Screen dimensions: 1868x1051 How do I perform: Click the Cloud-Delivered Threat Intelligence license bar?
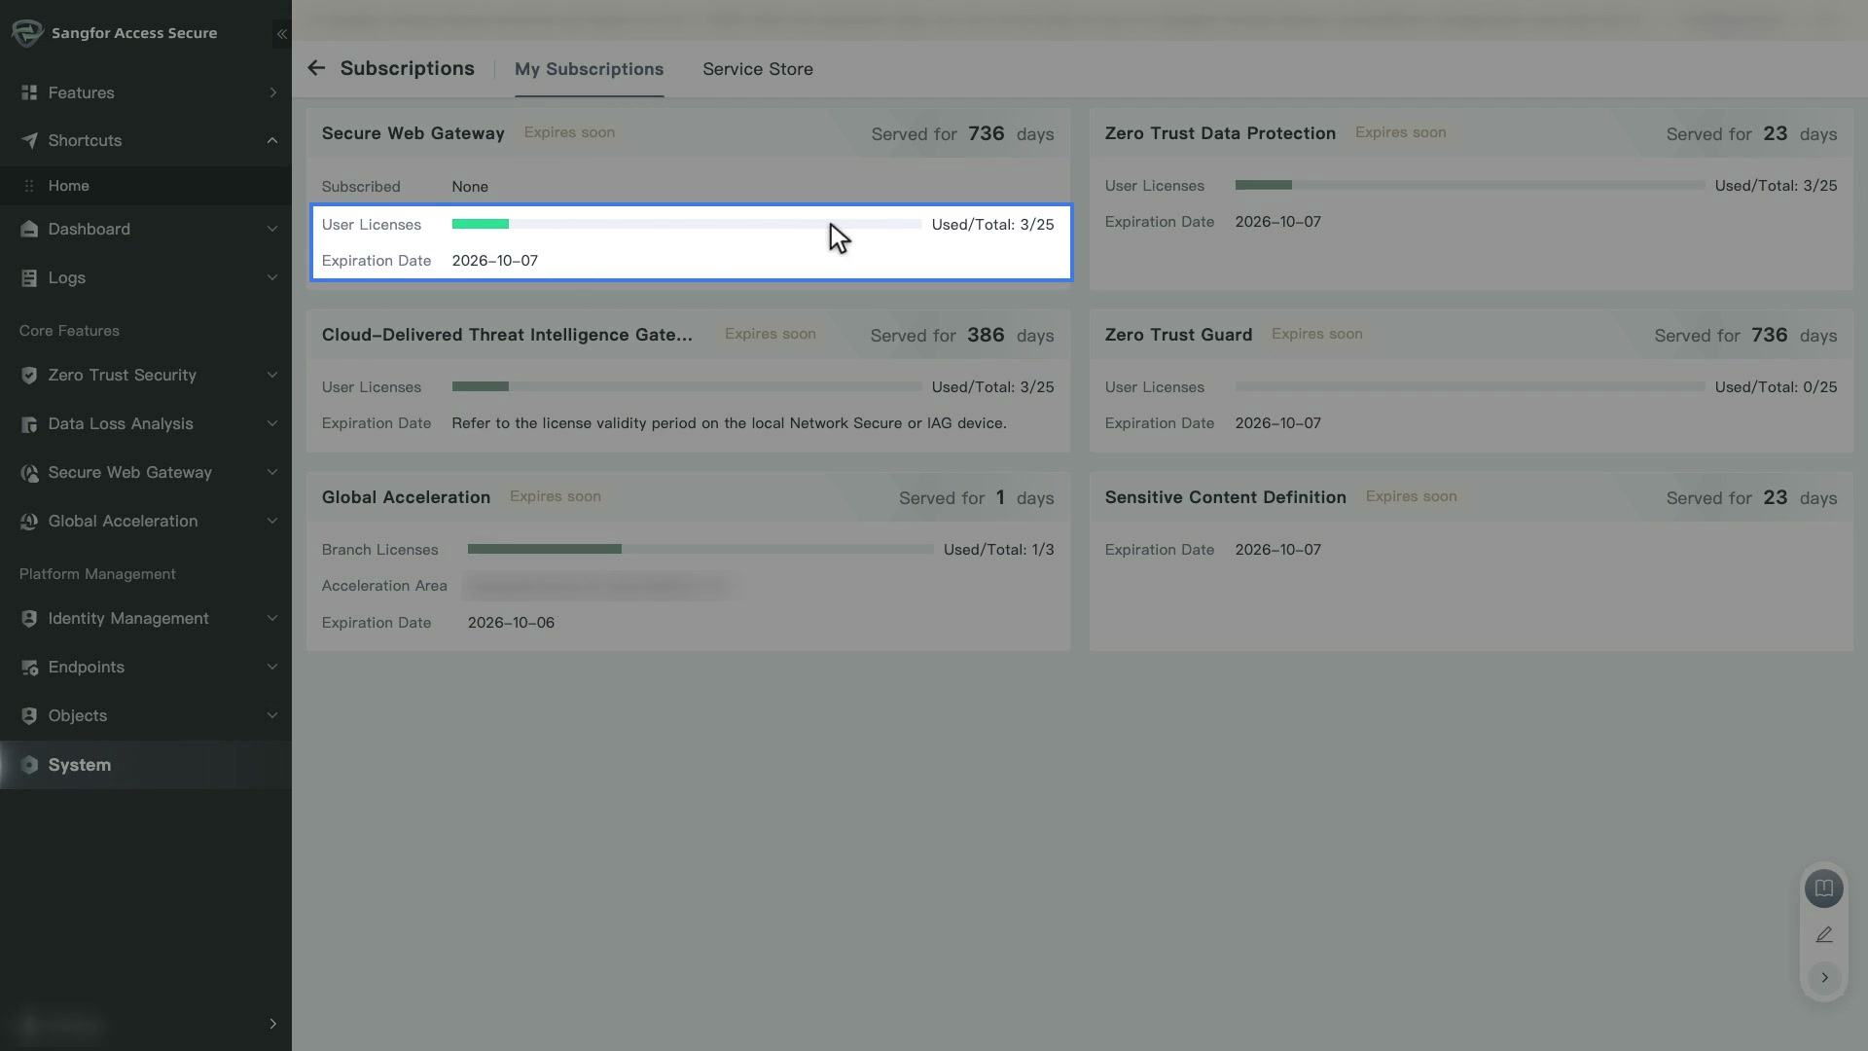click(687, 386)
